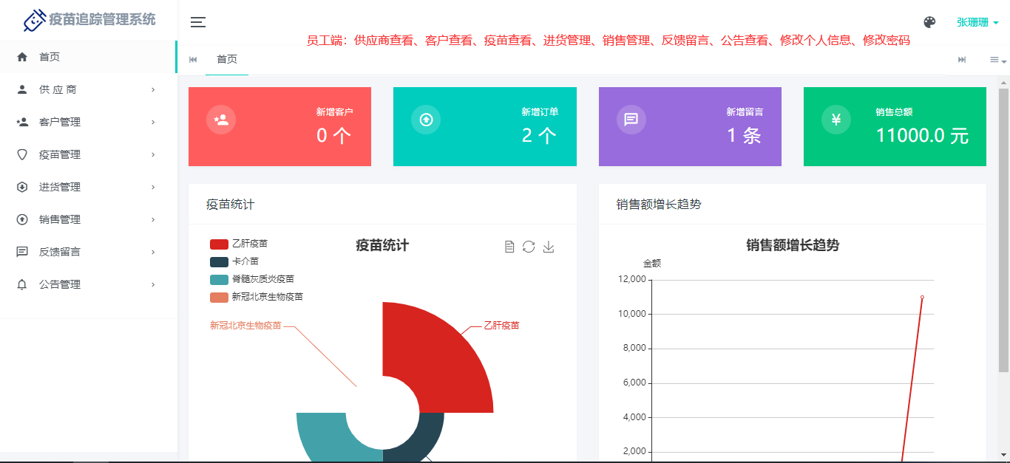The width and height of the screenshot is (1010, 463).
Task: Expand the 供应商 menu chevron
Action: (x=153, y=89)
